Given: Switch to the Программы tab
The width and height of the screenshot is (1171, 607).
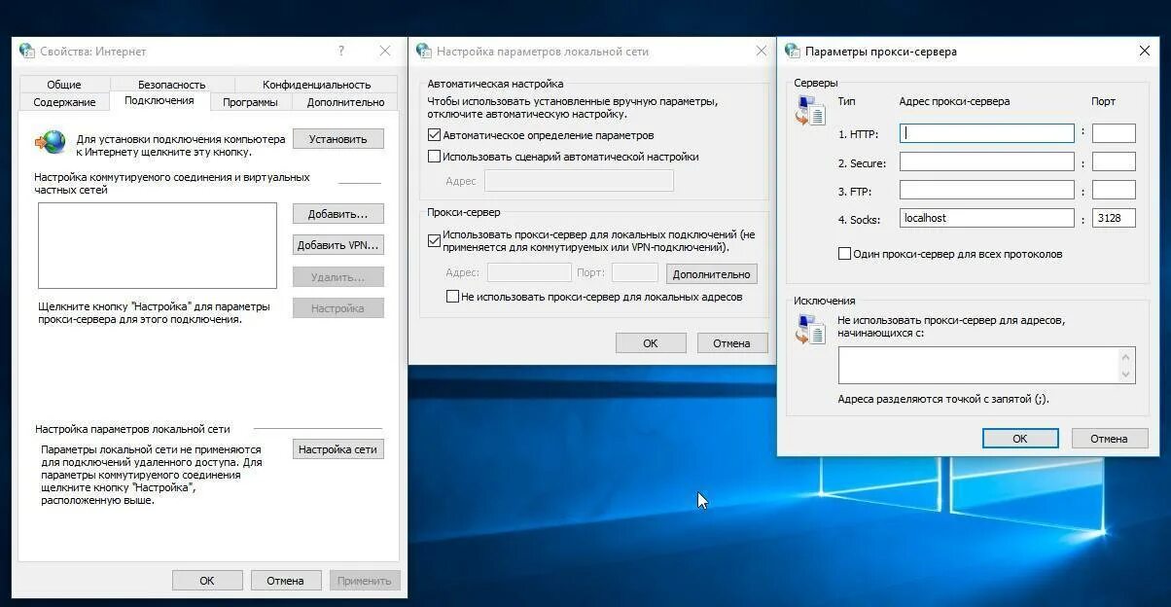Looking at the screenshot, I should point(251,101).
